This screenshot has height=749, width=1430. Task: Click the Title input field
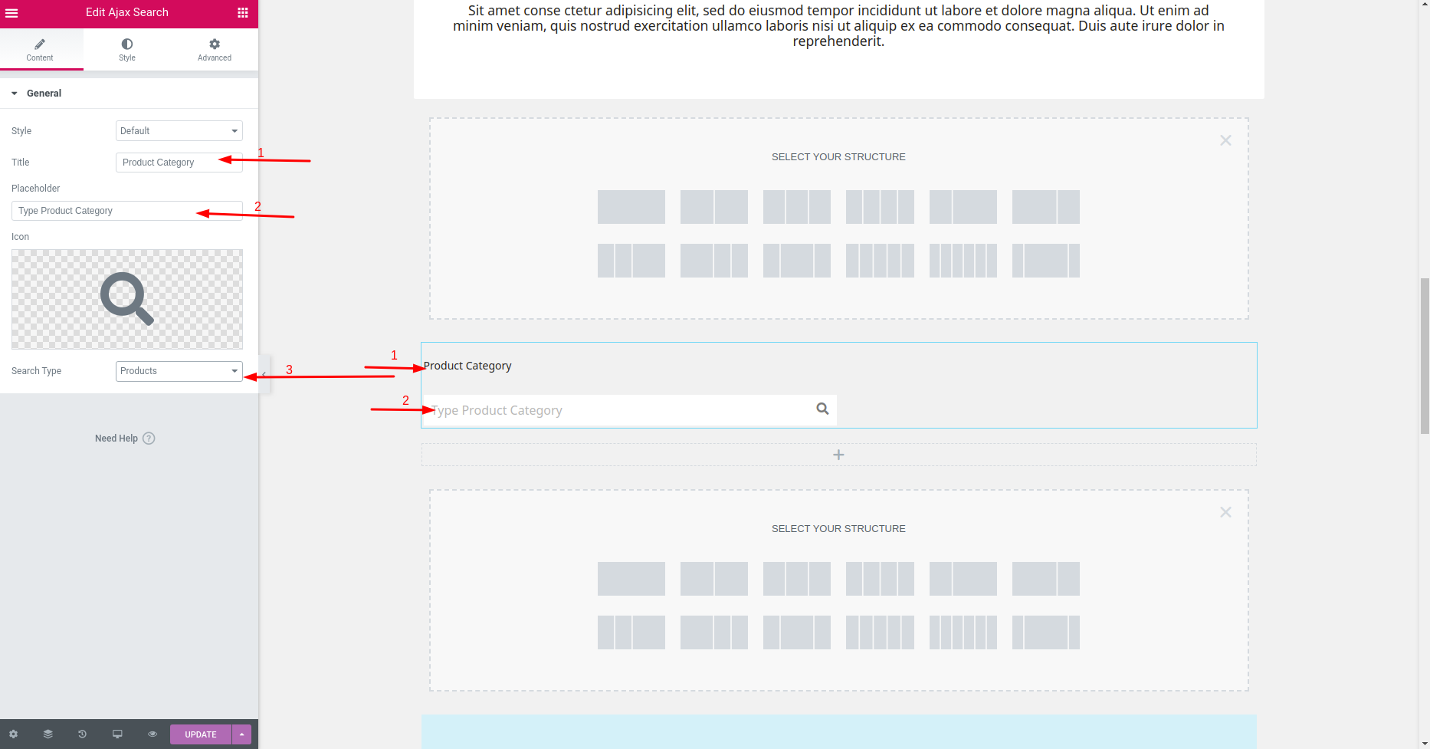pos(179,163)
